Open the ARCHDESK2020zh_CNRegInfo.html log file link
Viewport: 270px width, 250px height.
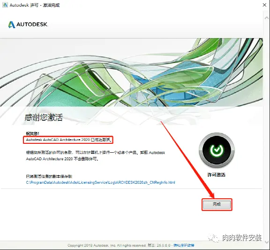coord(100,182)
